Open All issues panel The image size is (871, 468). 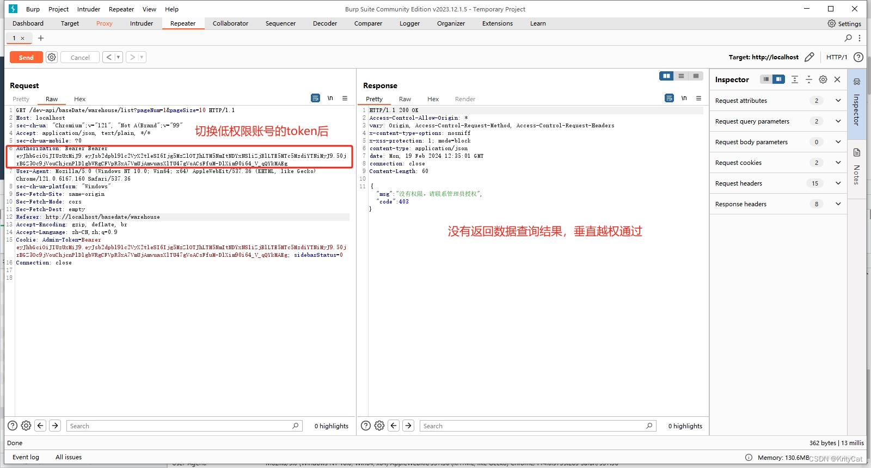(69, 457)
